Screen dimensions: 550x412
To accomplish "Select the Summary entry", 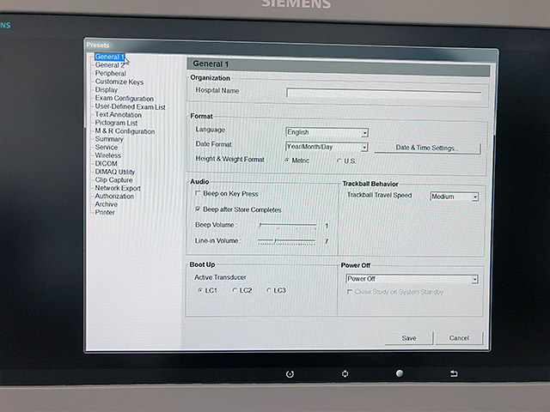I will (109, 139).
